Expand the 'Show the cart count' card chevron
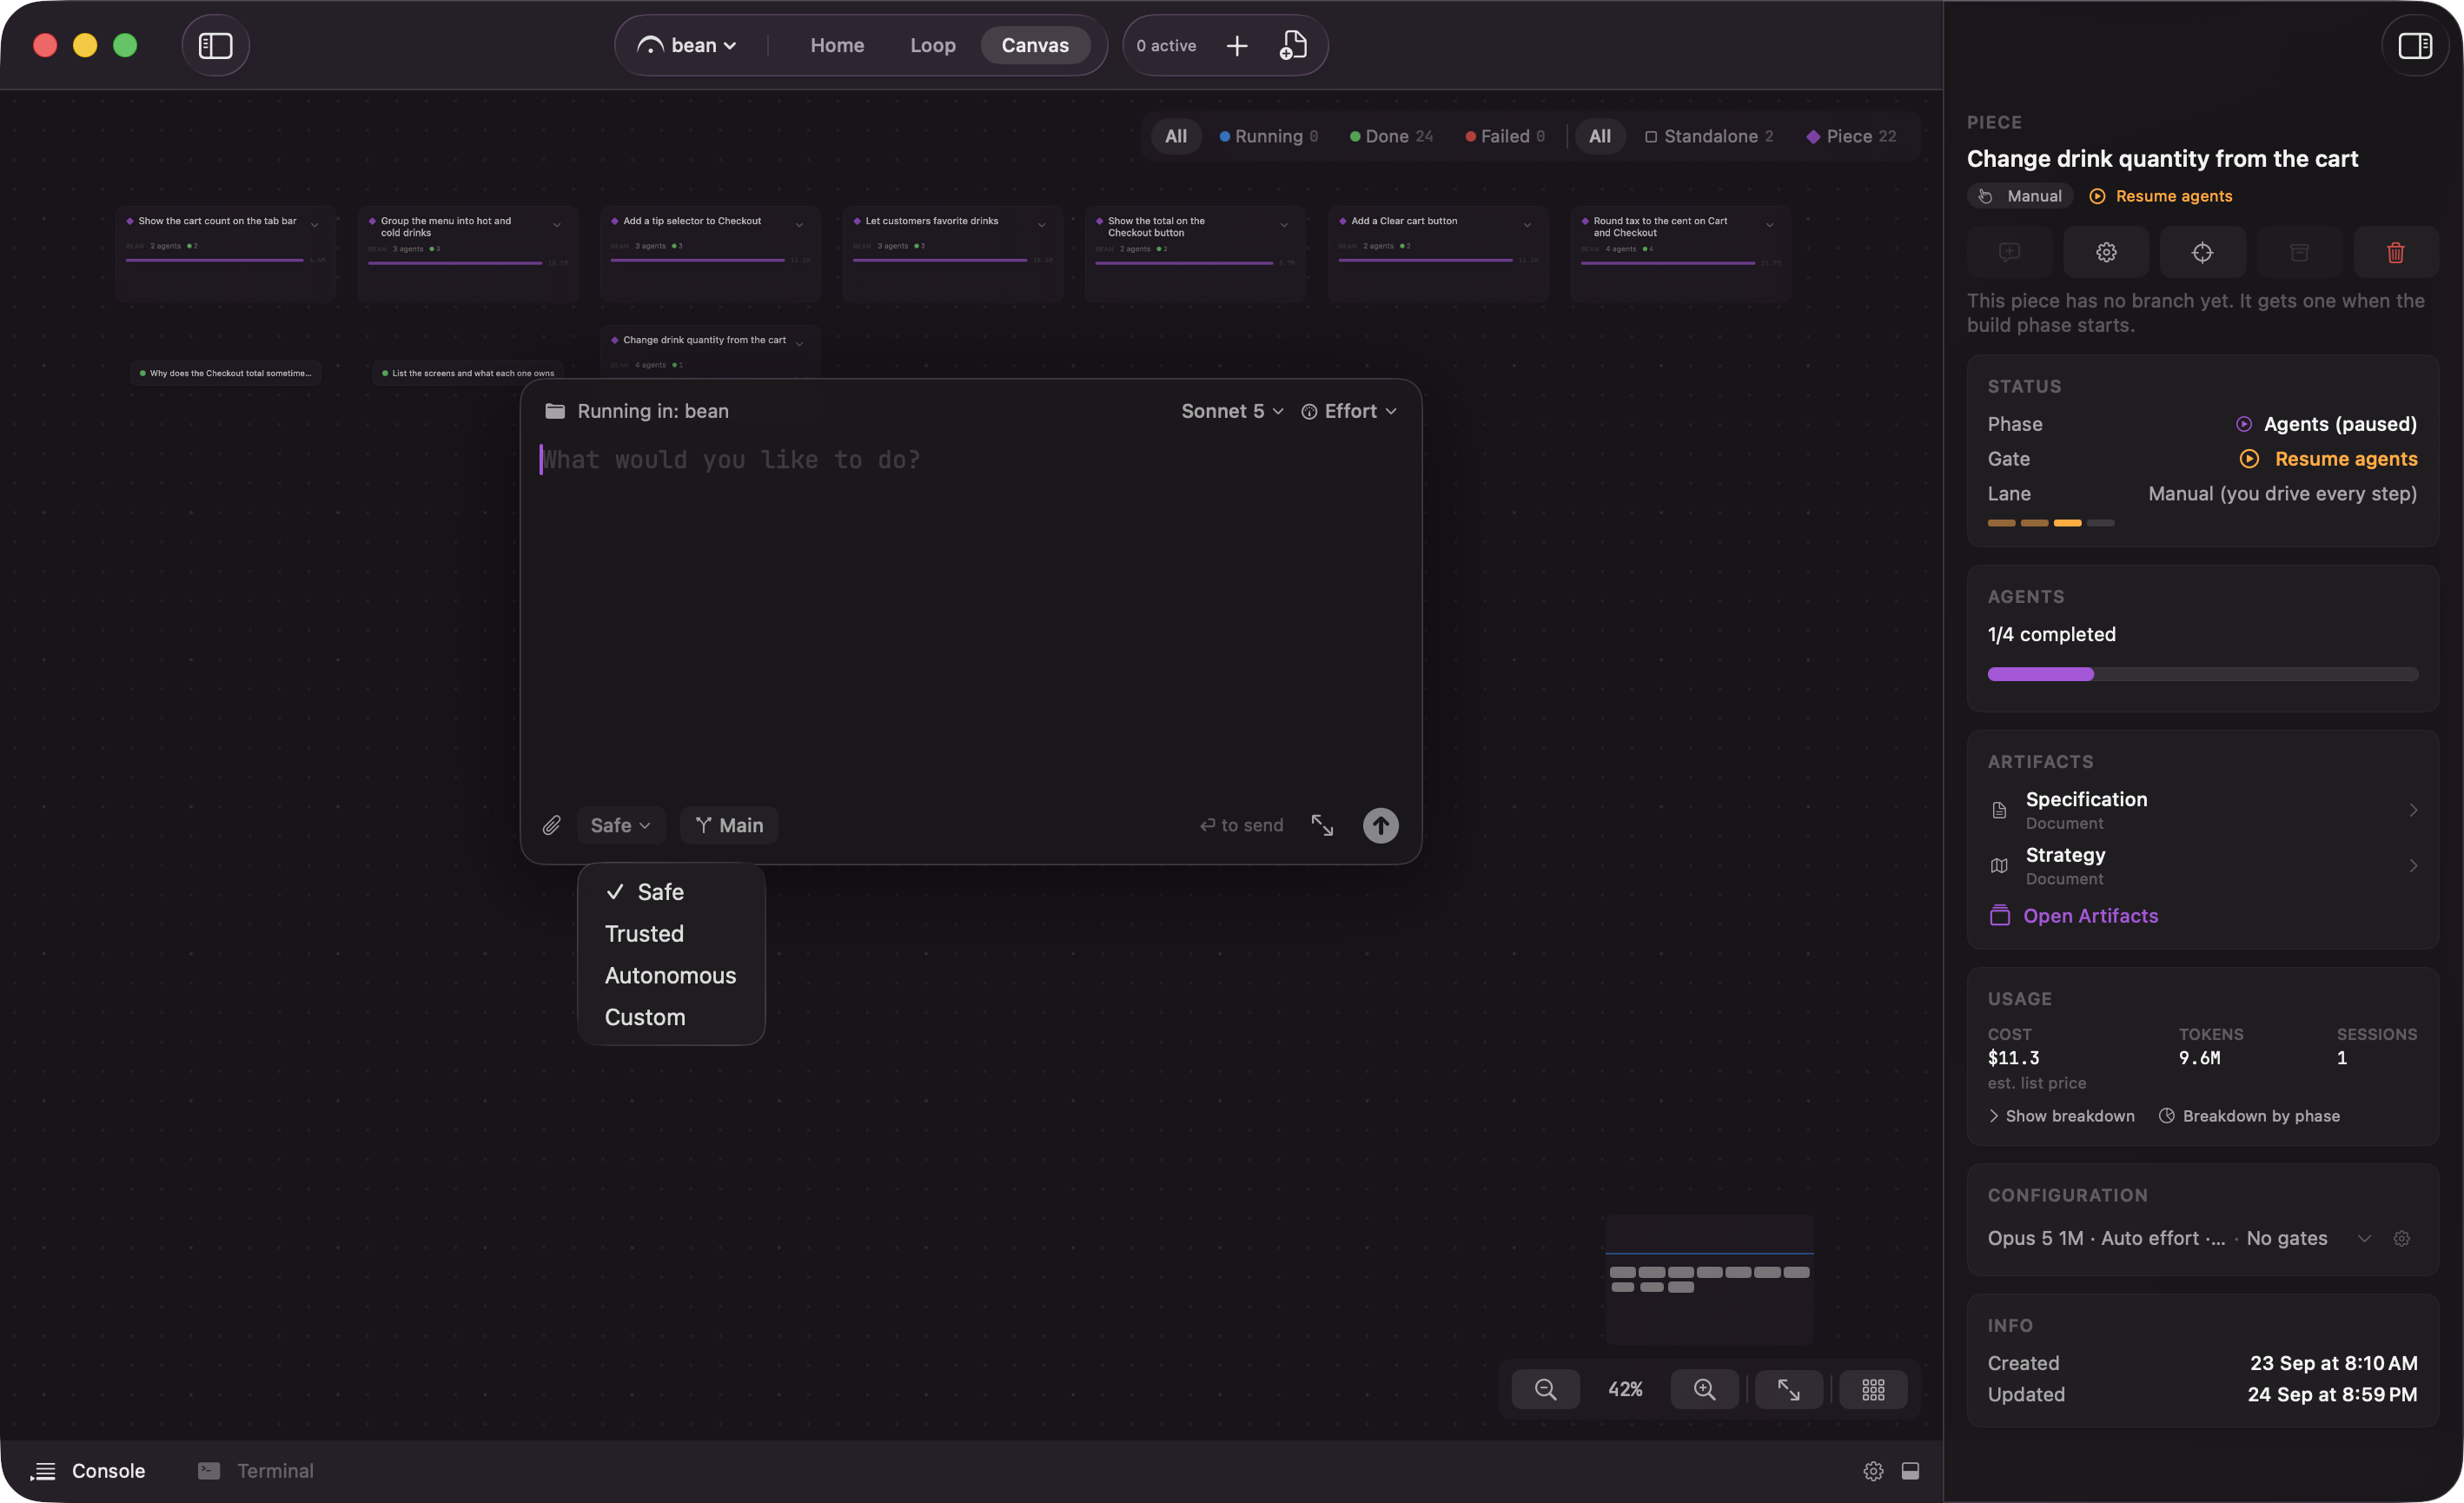 (314, 225)
